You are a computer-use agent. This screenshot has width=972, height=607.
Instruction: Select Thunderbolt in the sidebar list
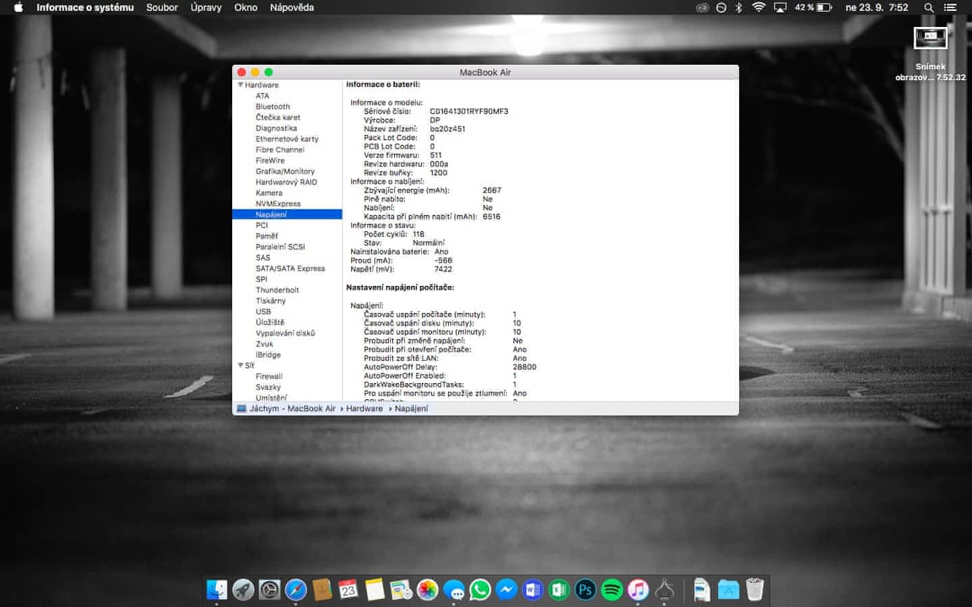click(x=277, y=290)
